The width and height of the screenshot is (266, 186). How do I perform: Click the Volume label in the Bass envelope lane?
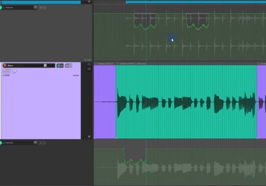9,143
